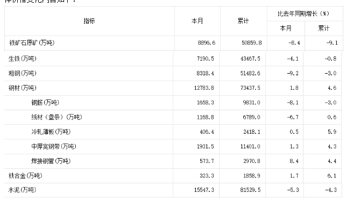Click the 指标 column header

89,21
